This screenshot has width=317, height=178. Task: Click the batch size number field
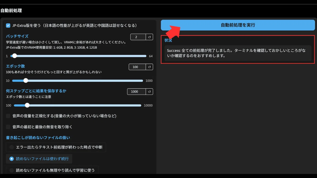tap(138, 37)
